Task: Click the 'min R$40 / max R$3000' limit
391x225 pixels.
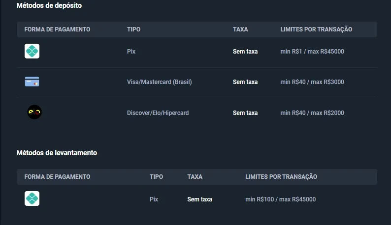Action: coord(312,82)
